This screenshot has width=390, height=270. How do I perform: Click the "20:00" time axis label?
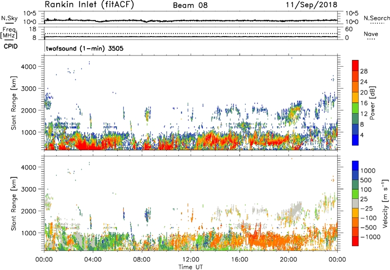click(288, 260)
